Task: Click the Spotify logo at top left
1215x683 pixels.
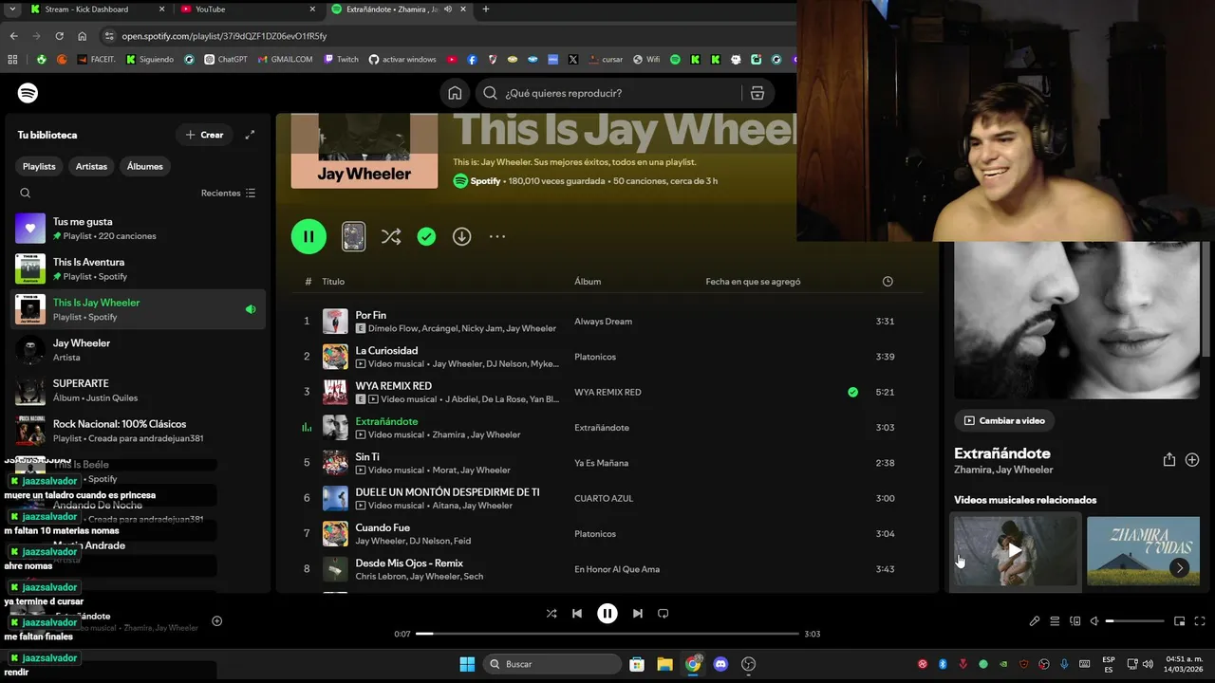Action: pyautogui.click(x=28, y=93)
